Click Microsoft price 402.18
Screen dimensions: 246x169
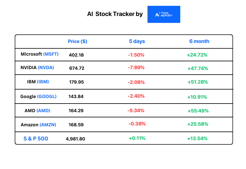76,55
